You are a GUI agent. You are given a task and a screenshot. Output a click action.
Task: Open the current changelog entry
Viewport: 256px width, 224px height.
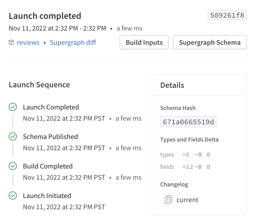point(187,200)
